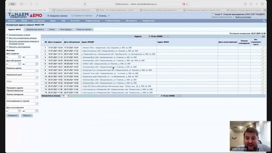Open Элементов в списке count dropdown
272x153 pixels.
coord(65,96)
